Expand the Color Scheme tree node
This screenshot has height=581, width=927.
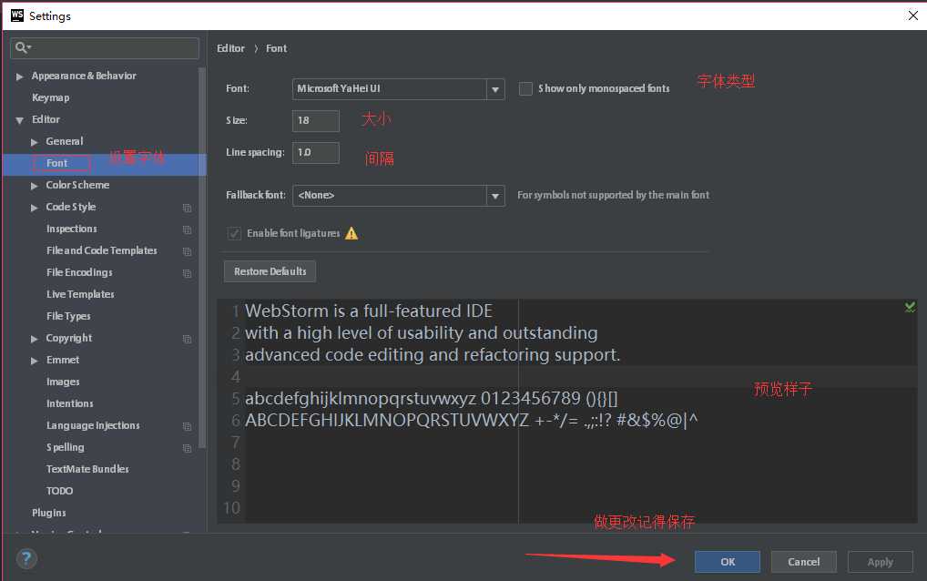pyautogui.click(x=35, y=186)
